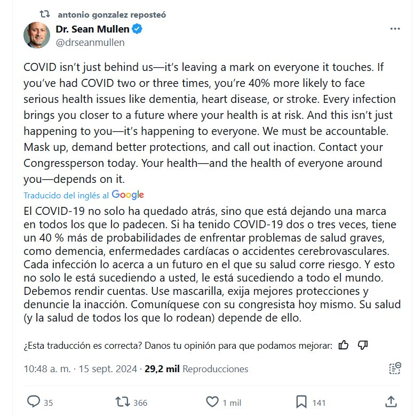The image size is (414, 417).
Task: Repost this tweet using the 366 retweet icon
Action: coord(123,402)
